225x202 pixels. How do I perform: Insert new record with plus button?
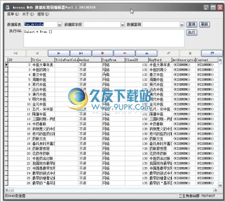pyautogui.click(x=103, y=53)
